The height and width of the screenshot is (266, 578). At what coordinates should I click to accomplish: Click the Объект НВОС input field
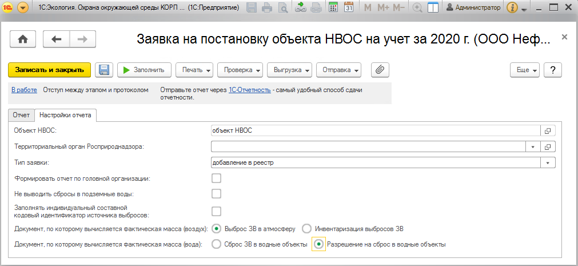[x=376, y=130]
